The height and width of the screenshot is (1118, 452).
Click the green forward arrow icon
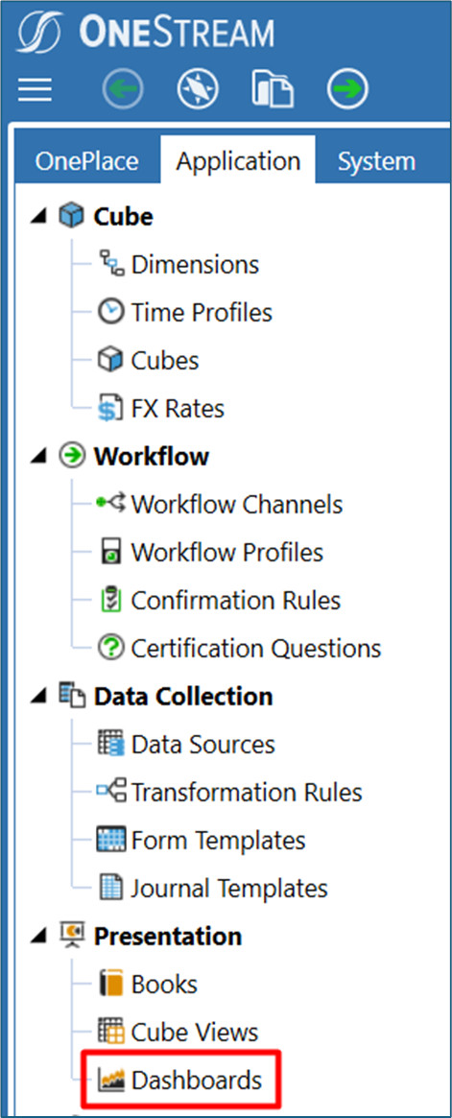[x=347, y=90]
